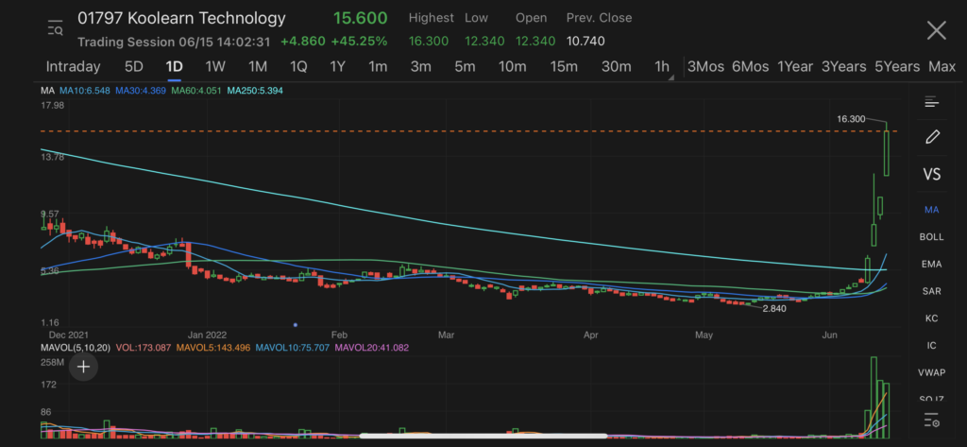
Task: Select the 30m minute interval
Action: 616,67
